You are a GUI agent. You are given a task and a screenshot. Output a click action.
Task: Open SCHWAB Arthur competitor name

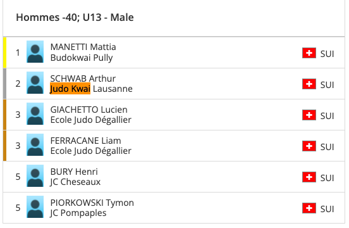pyautogui.click(x=83, y=79)
